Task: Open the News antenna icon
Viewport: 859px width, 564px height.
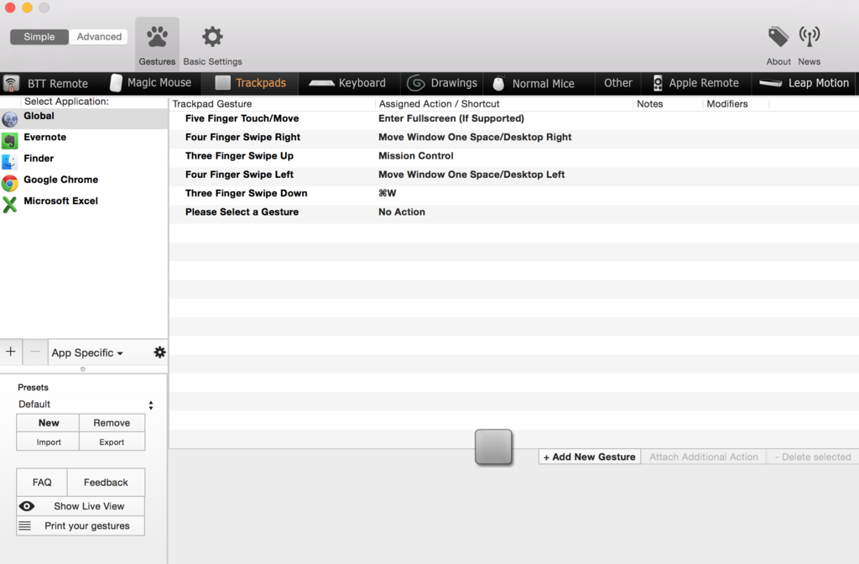Action: tap(810, 37)
